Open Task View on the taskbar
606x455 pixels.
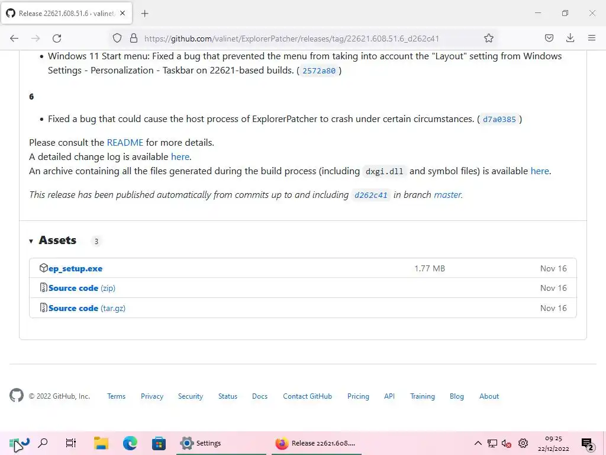(71, 443)
